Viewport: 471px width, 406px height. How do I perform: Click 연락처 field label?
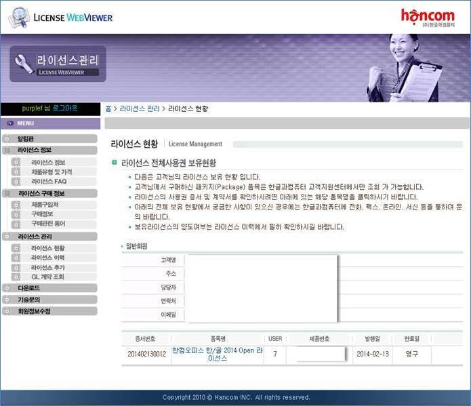168,301
